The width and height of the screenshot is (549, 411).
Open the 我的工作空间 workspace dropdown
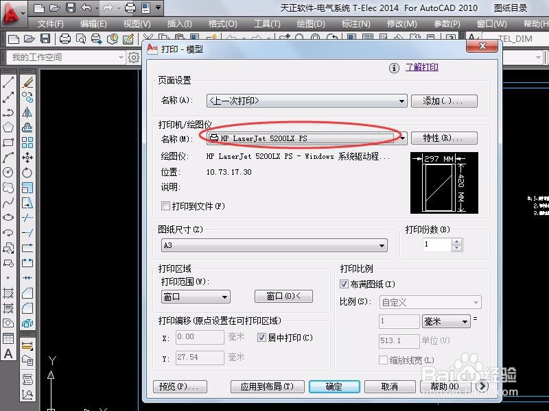point(65,58)
